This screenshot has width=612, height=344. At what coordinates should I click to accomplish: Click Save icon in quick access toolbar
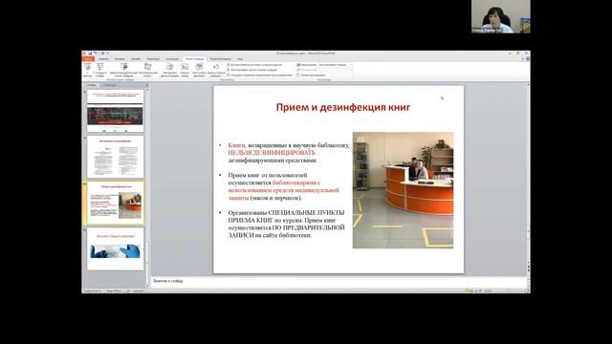tap(90, 54)
